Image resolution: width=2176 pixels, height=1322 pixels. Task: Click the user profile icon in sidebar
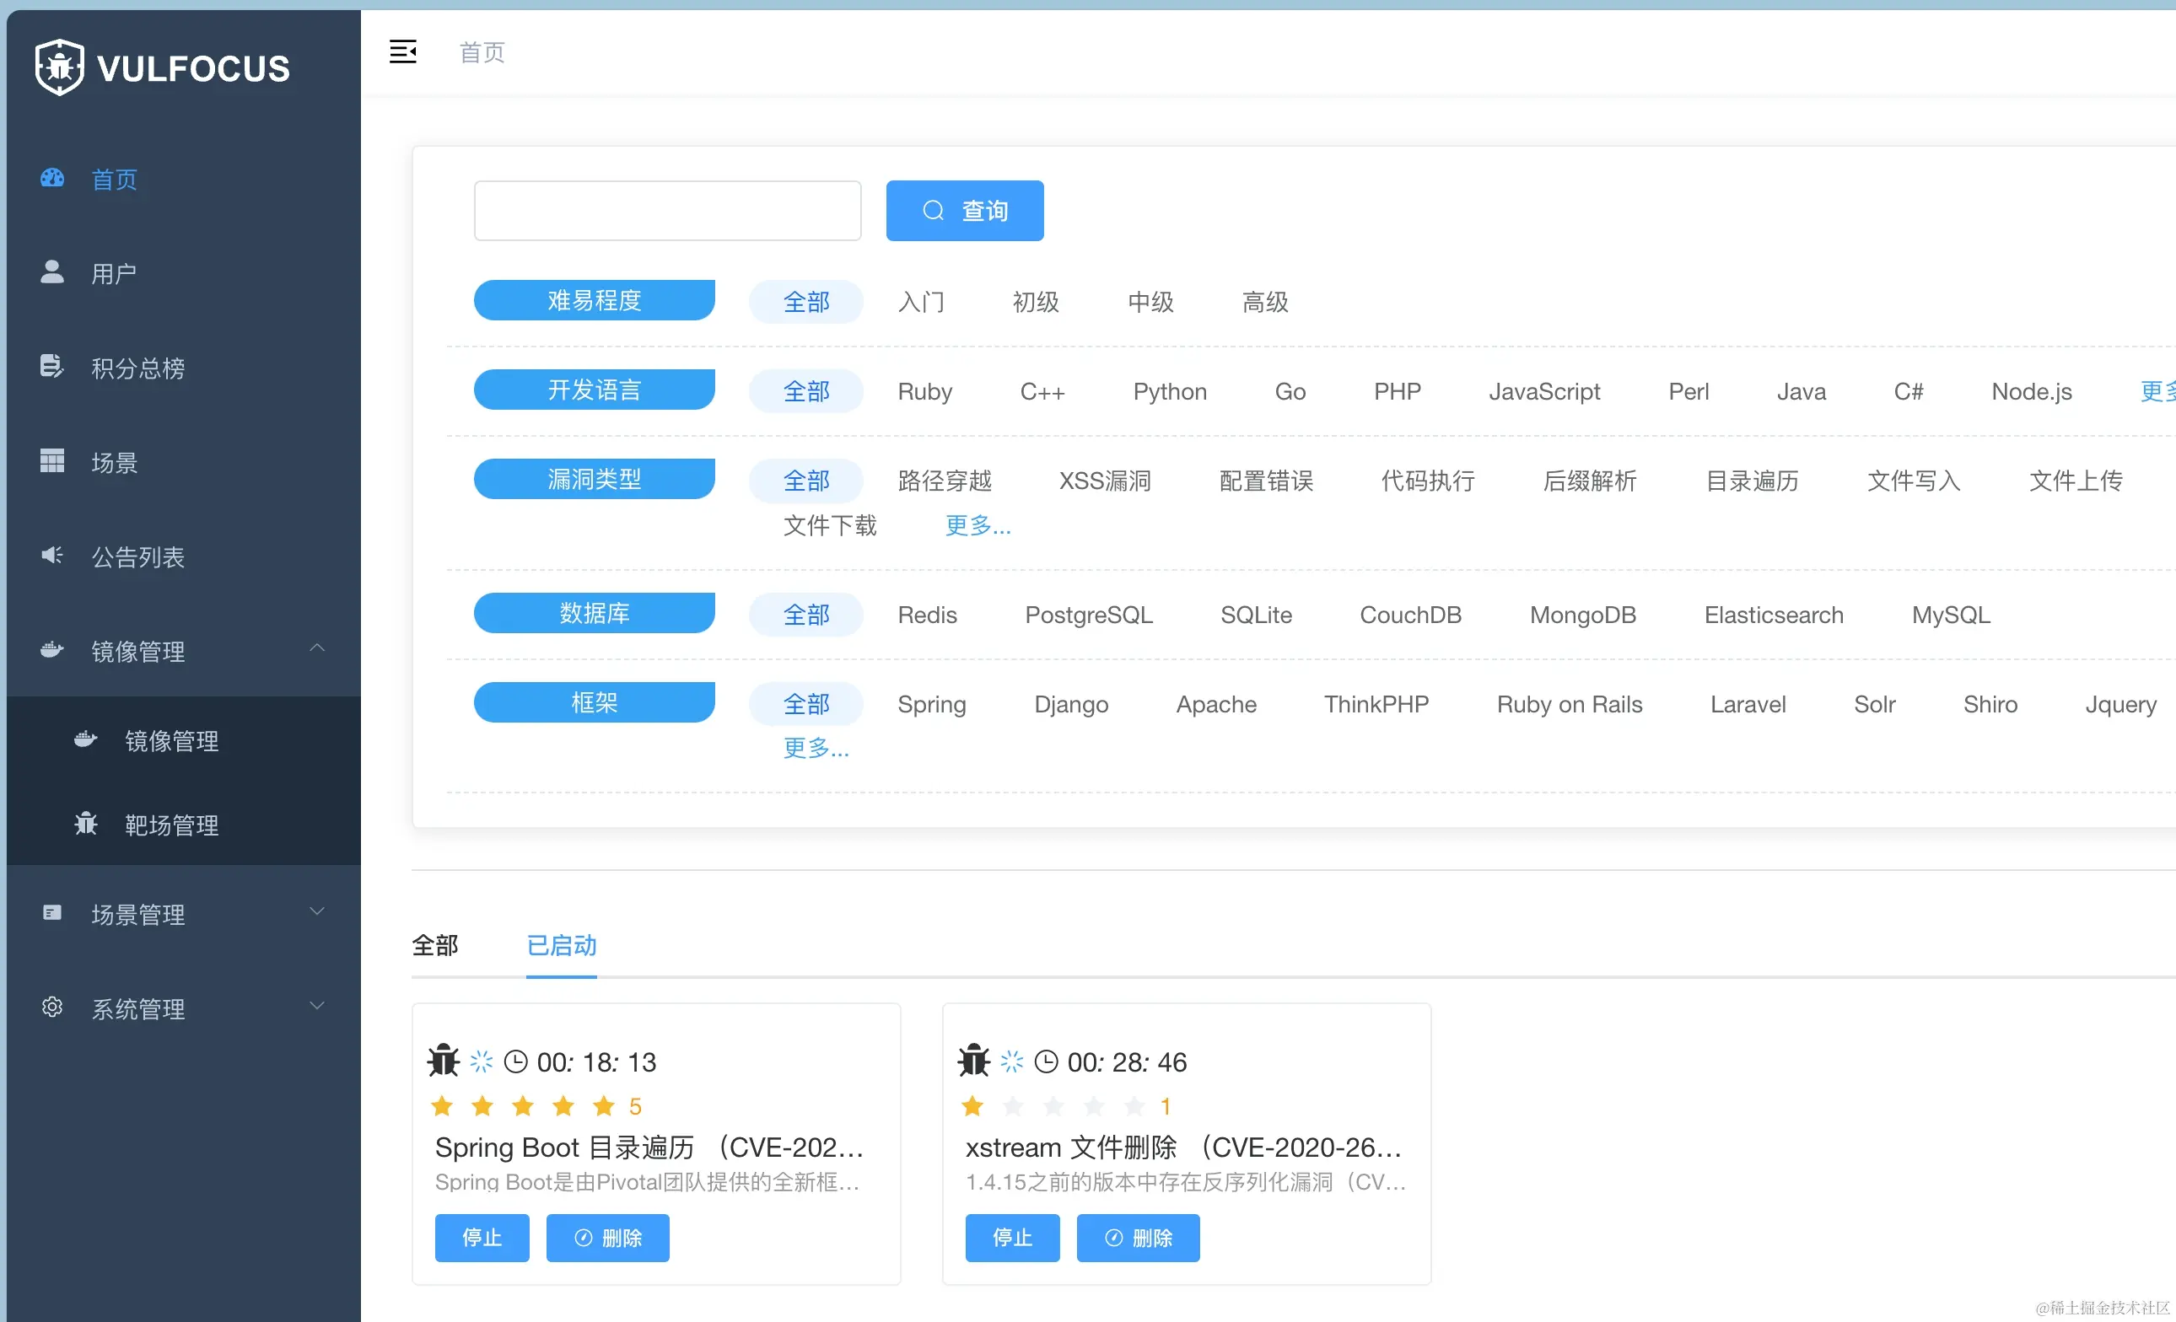tap(52, 271)
